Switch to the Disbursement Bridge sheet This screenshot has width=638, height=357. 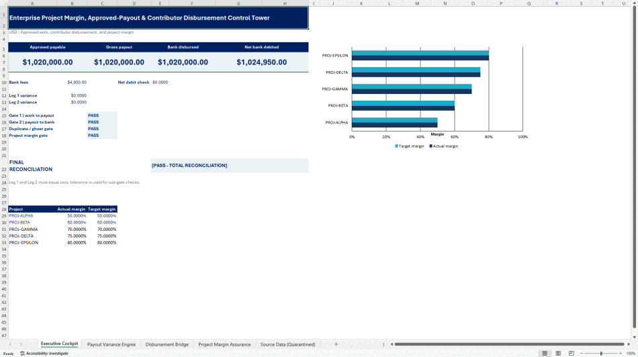pos(167,344)
